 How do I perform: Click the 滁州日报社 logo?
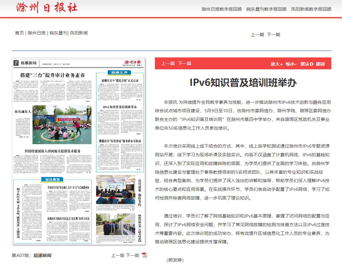point(47,8)
